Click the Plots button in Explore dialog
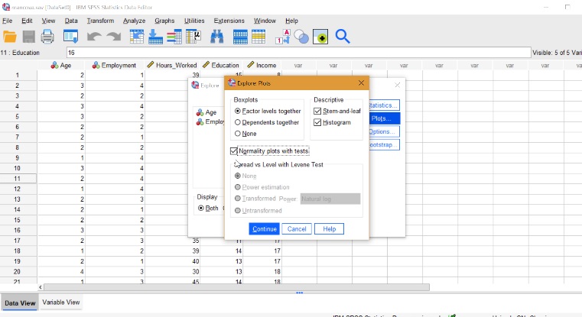This screenshot has width=582, height=317. click(384, 118)
